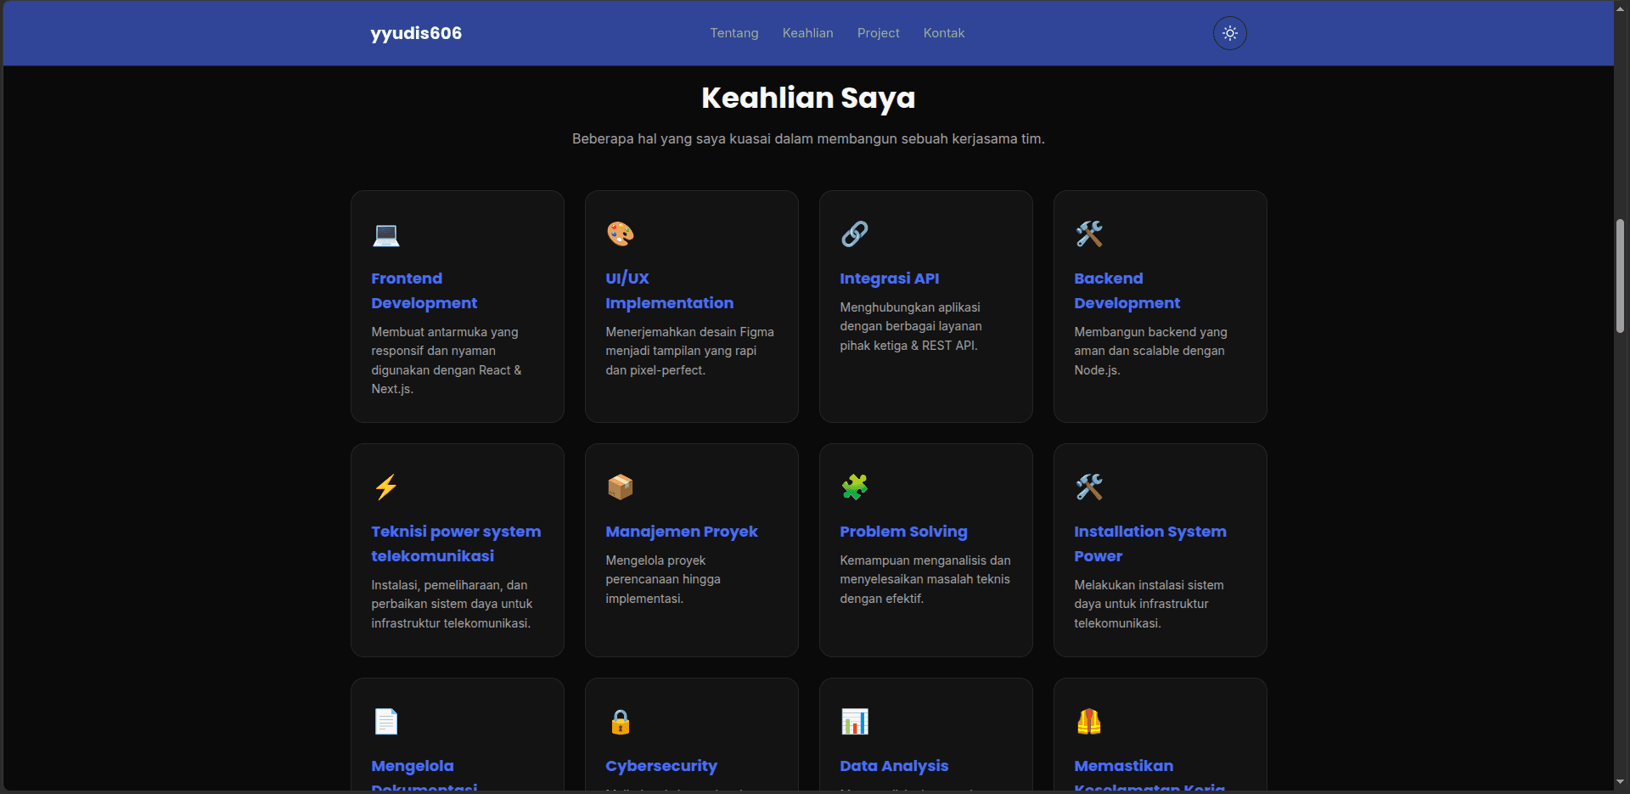Click the package box icon on Manajemen Proyek
Image resolution: width=1630 pixels, height=794 pixels.
(x=621, y=487)
